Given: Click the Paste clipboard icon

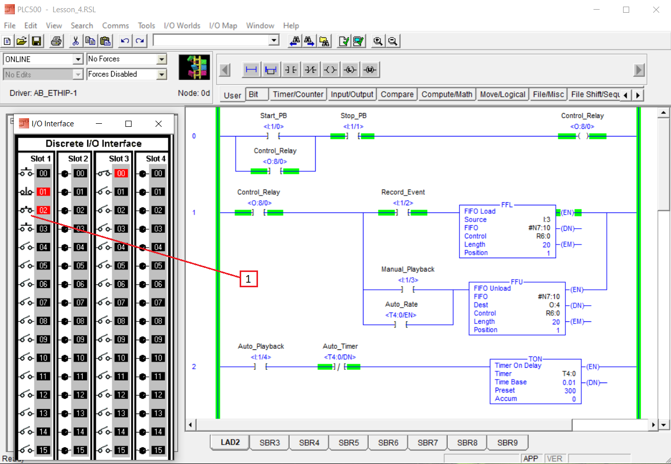Looking at the screenshot, I should [x=105, y=41].
